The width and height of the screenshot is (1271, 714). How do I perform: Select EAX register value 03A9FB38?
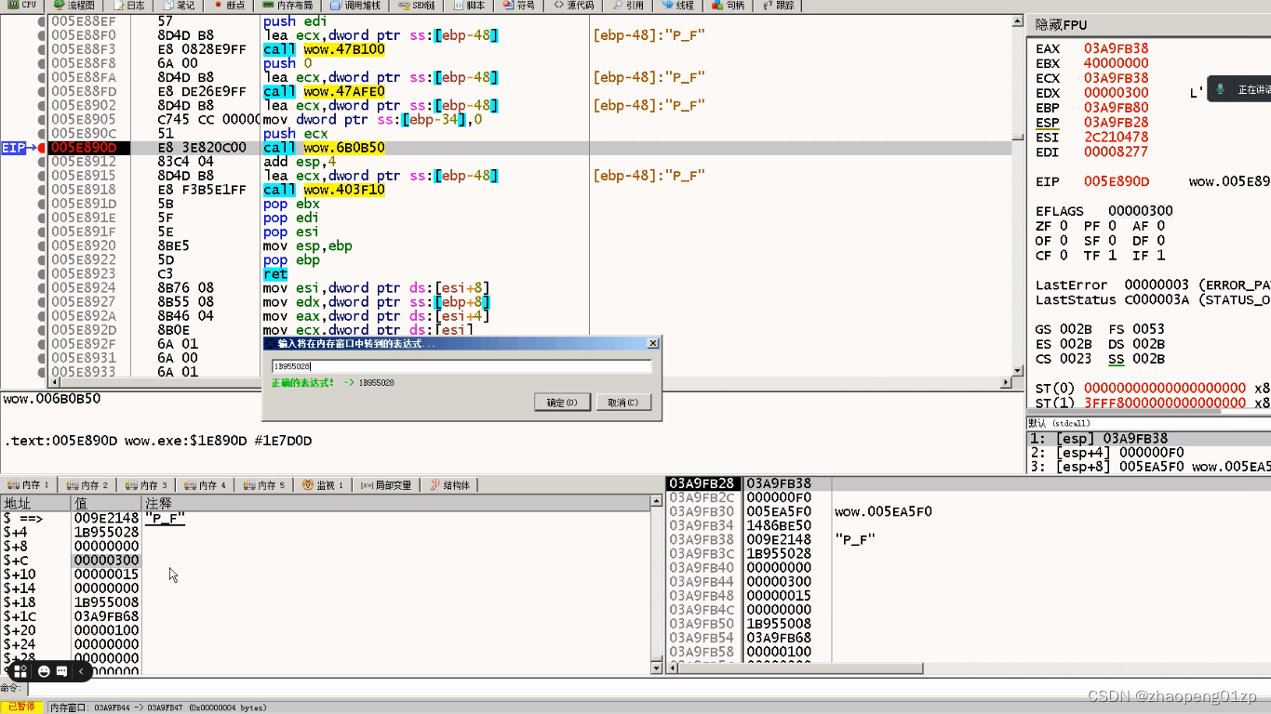click(x=1116, y=48)
